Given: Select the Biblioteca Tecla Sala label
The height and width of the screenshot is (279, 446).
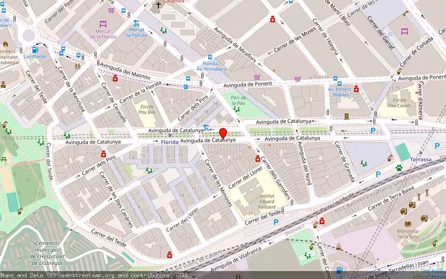Looking at the screenshot, I should click(x=407, y=234).
